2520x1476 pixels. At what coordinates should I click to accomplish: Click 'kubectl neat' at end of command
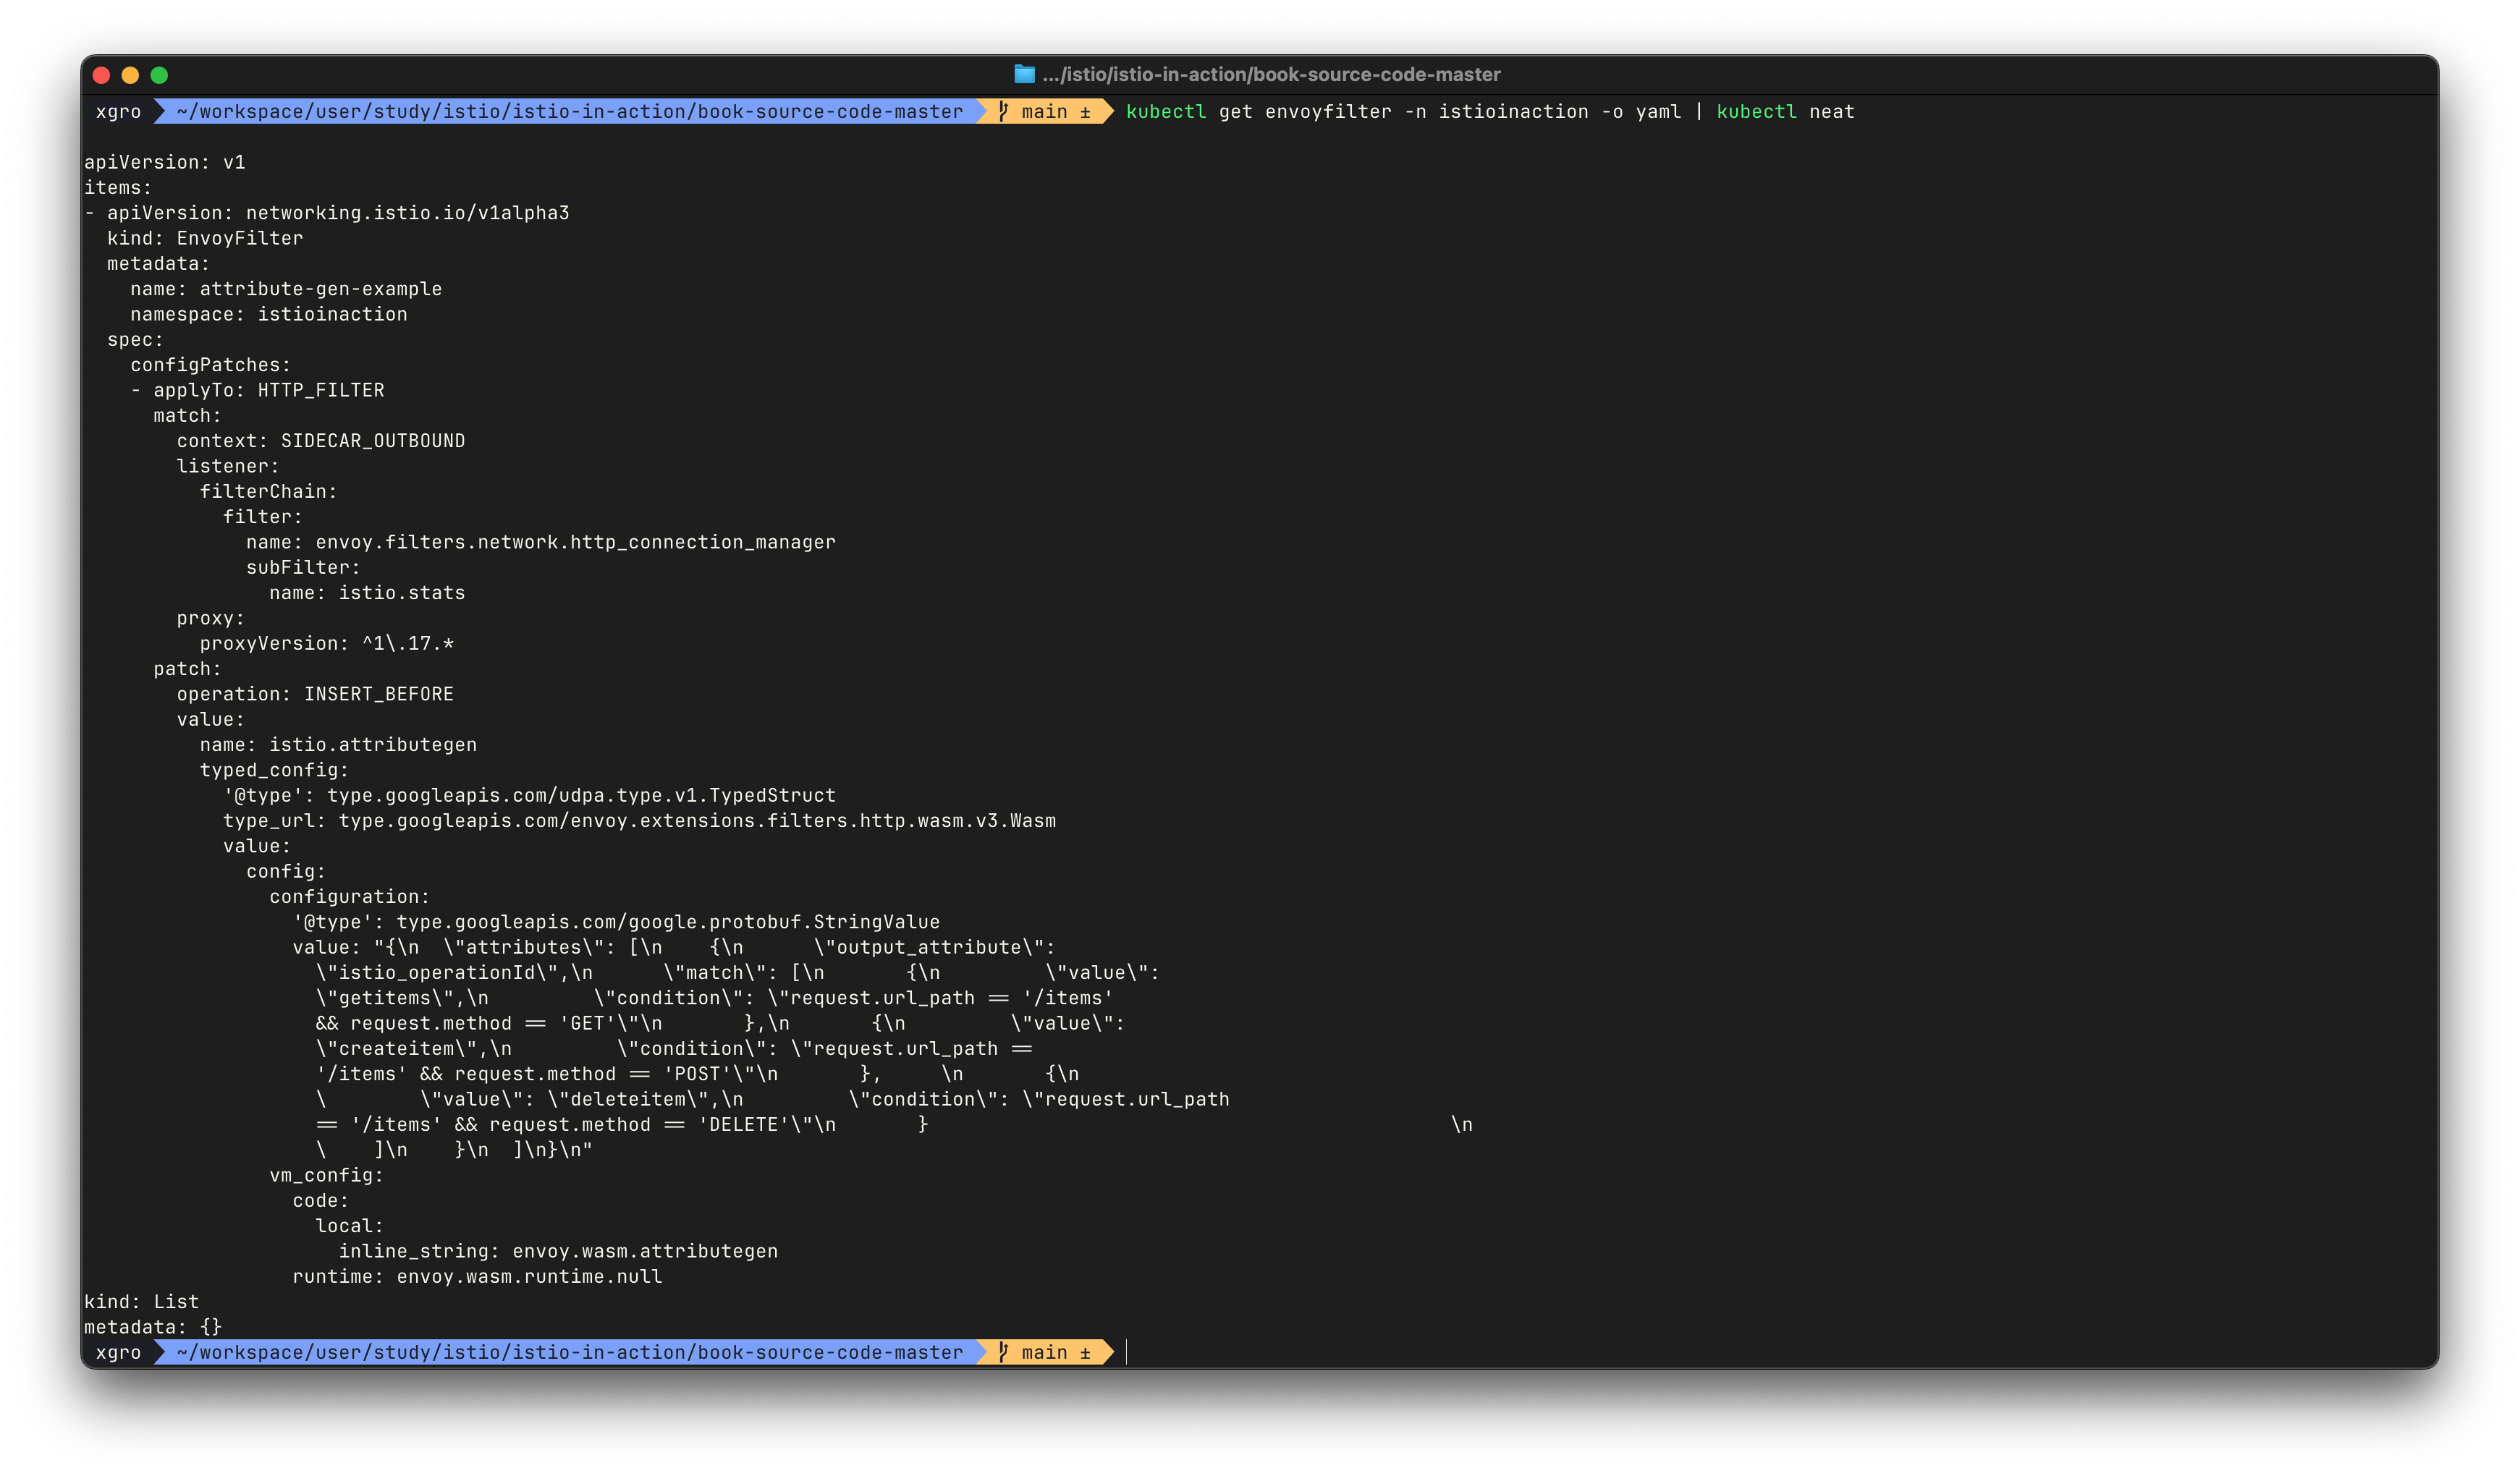click(x=1786, y=111)
